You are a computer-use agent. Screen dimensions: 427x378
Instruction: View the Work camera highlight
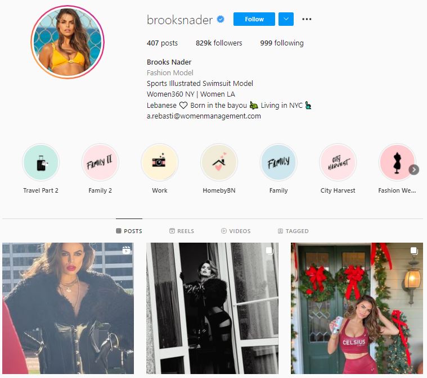[x=160, y=162]
